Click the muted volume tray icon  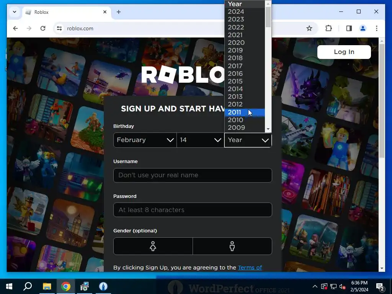click(x=342, y=286)
